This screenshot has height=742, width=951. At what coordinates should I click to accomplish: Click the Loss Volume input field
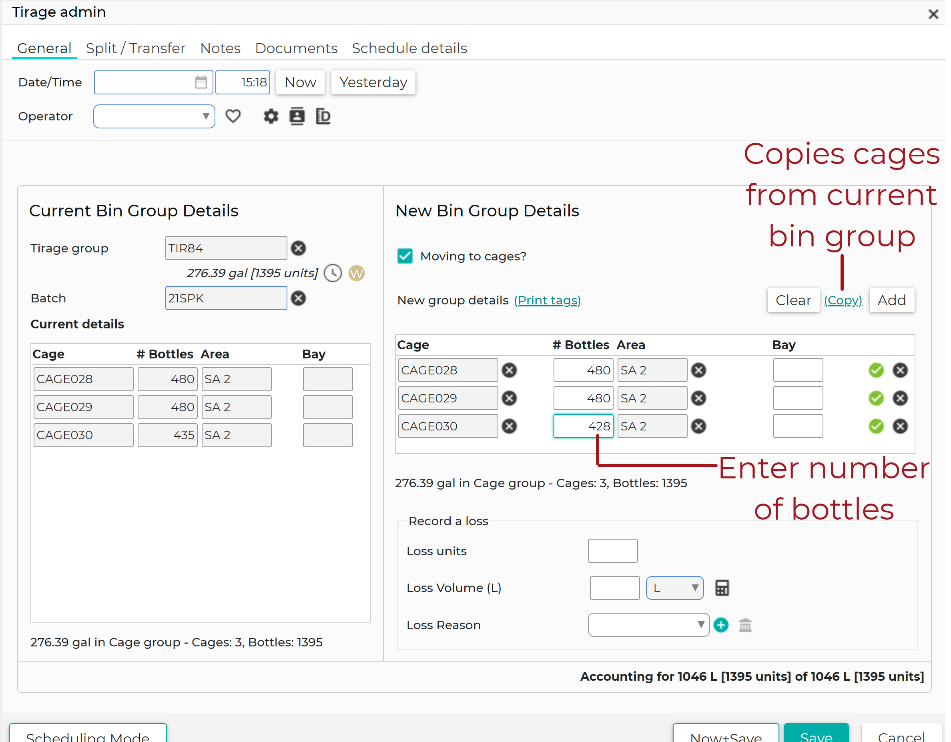click(x=616, y=589)
